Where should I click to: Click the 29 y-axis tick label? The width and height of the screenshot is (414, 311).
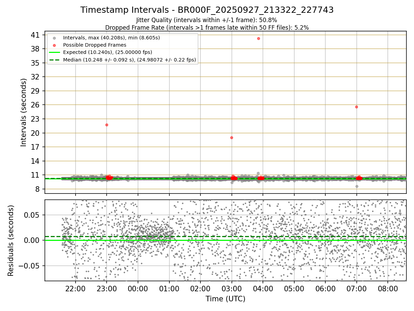pos(36,91)
